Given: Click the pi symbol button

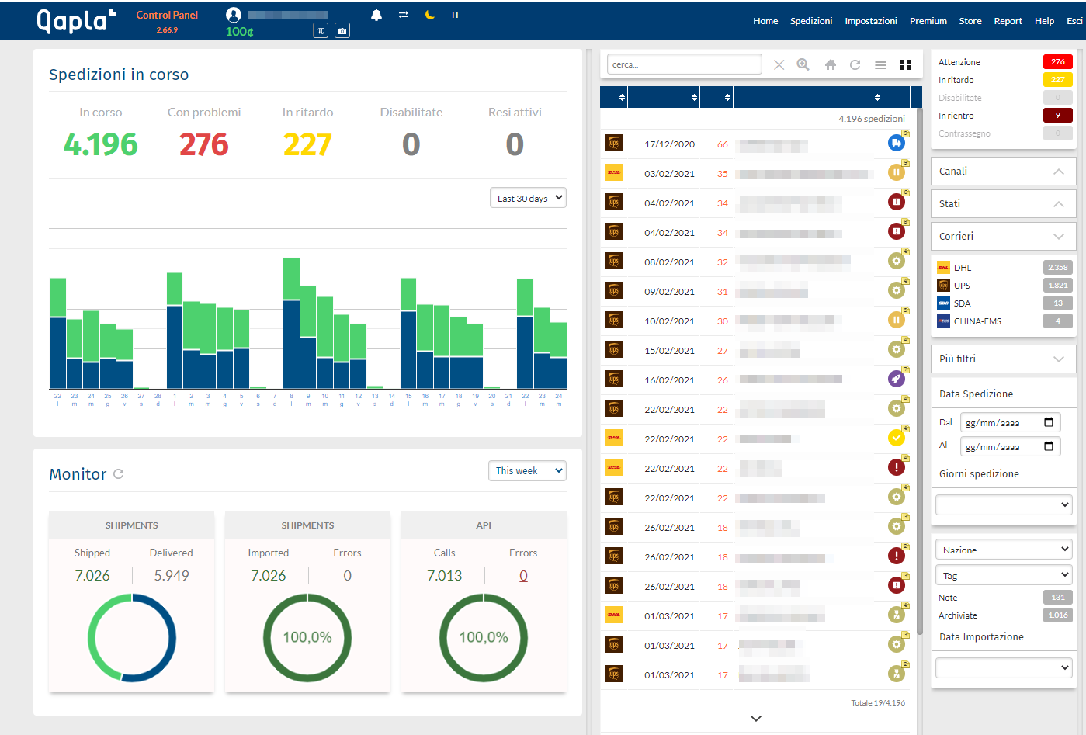Looking at the screenshot, I should tap(321, 30).
